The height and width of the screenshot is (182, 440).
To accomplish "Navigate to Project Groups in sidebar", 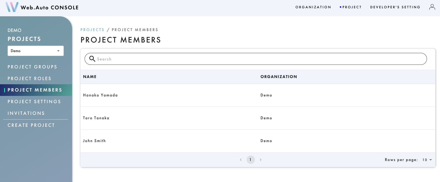I will [x=32, y=67].
